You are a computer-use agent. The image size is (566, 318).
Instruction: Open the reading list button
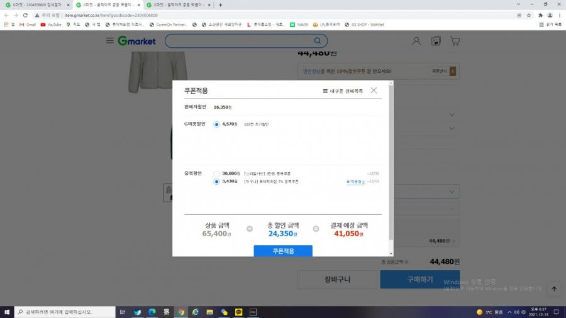point(550,25)
